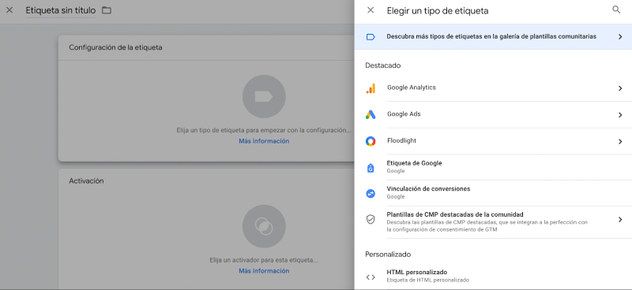Select the Google Ads tag type
This screenshot has height=290, width=632.
[493, 114]
